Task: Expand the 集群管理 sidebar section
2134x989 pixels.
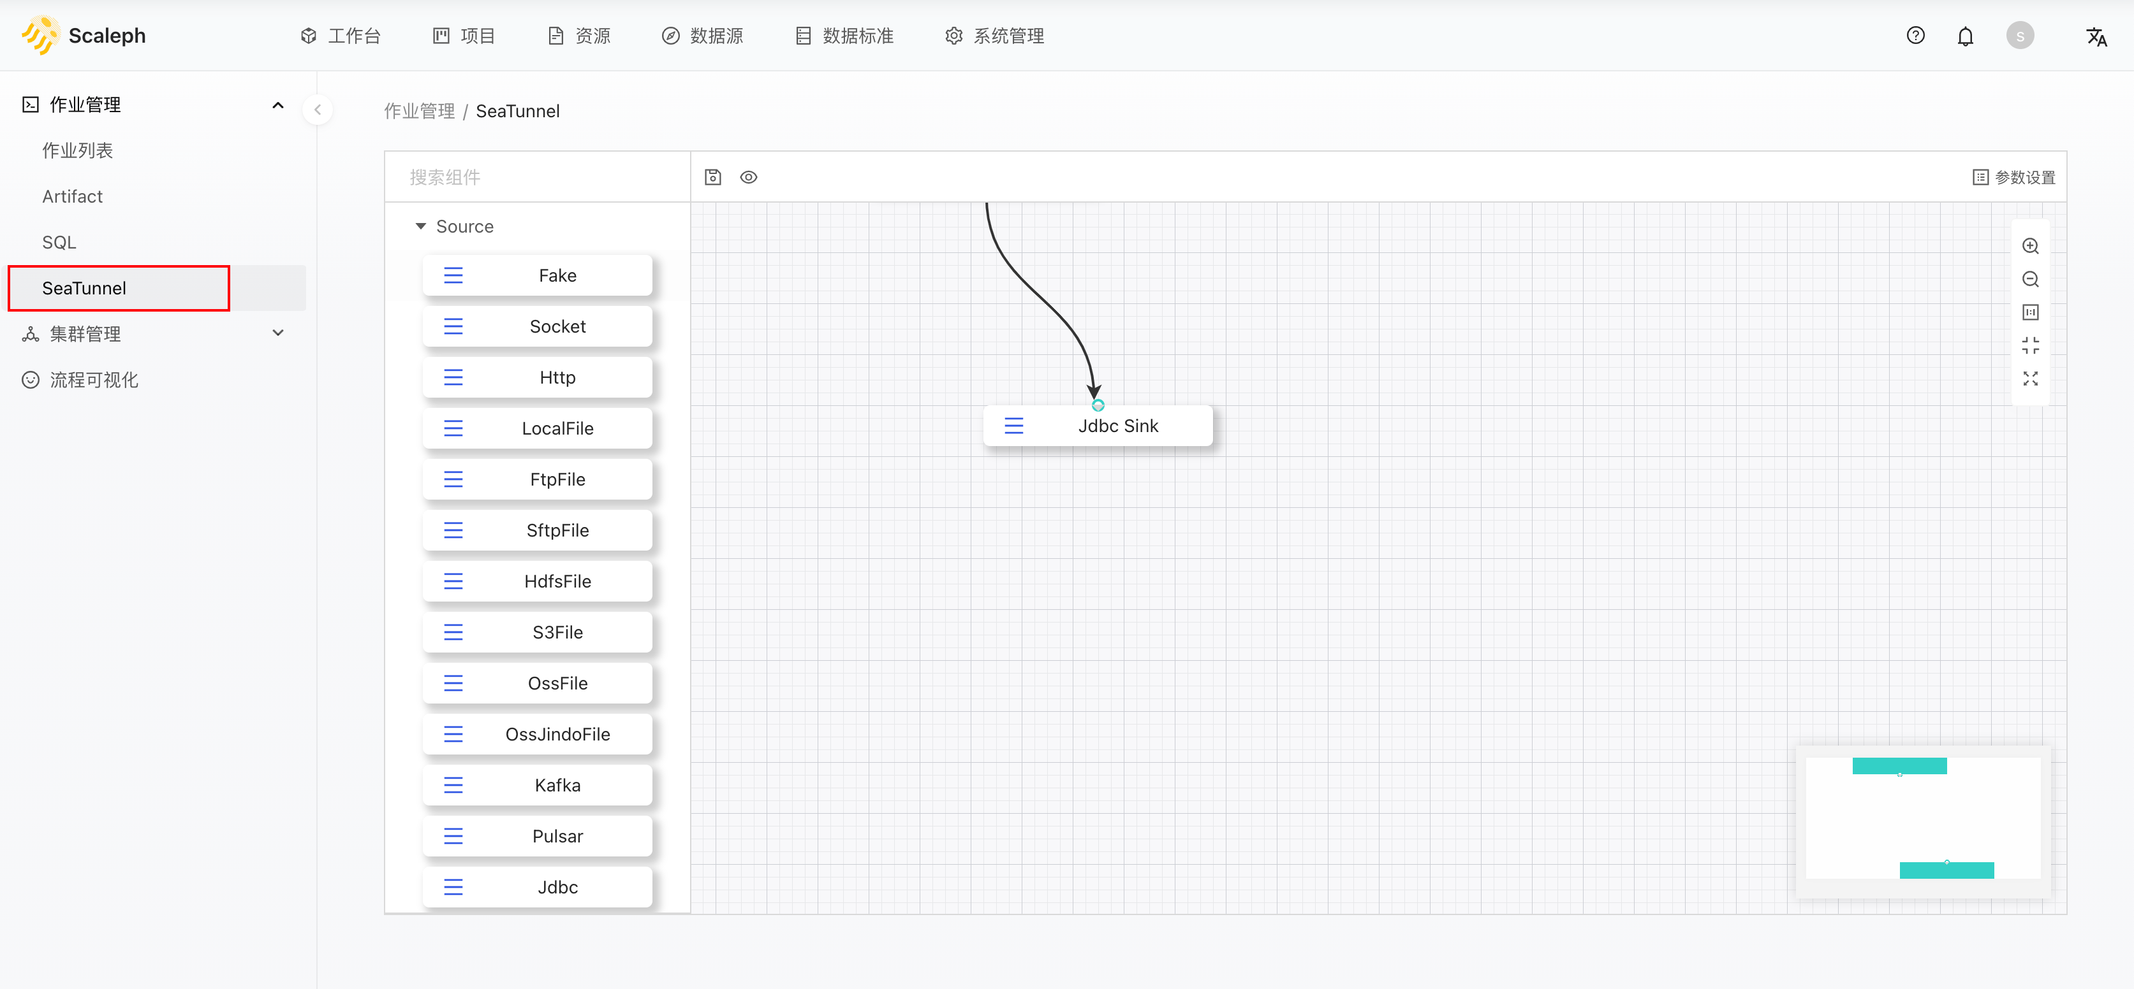Action: click(277, 333)
